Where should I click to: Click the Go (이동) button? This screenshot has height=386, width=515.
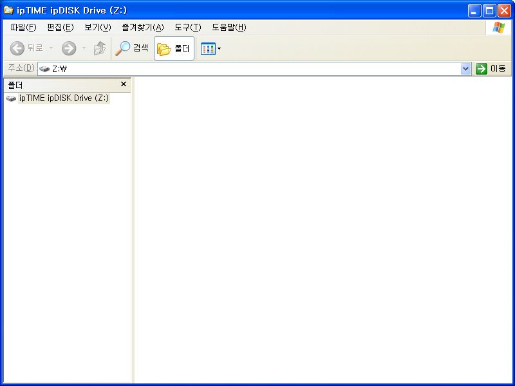(491, 69)
